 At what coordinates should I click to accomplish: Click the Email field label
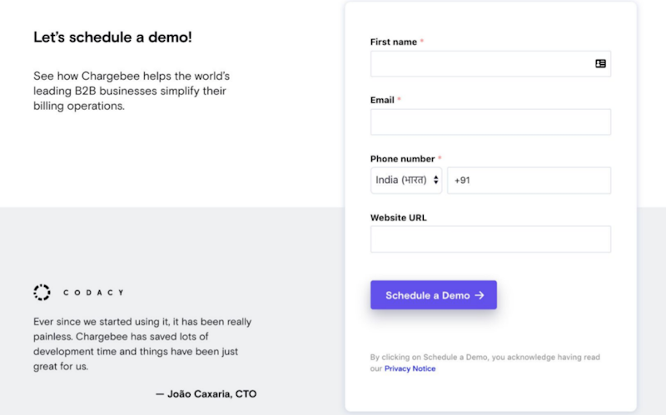[x=382, y=100]
